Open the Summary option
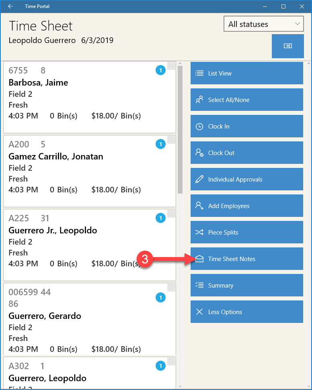The width and height of the screenshot is (312, 390). [x=247, y=285]
